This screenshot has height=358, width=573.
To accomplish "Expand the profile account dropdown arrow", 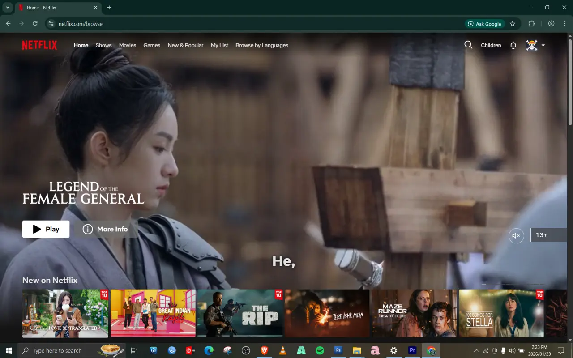I will click(543, 45).
